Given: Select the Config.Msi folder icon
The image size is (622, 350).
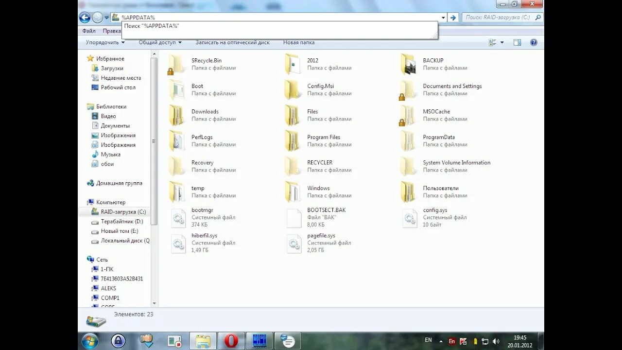Looking at the screenshot, I should (292, 90).
